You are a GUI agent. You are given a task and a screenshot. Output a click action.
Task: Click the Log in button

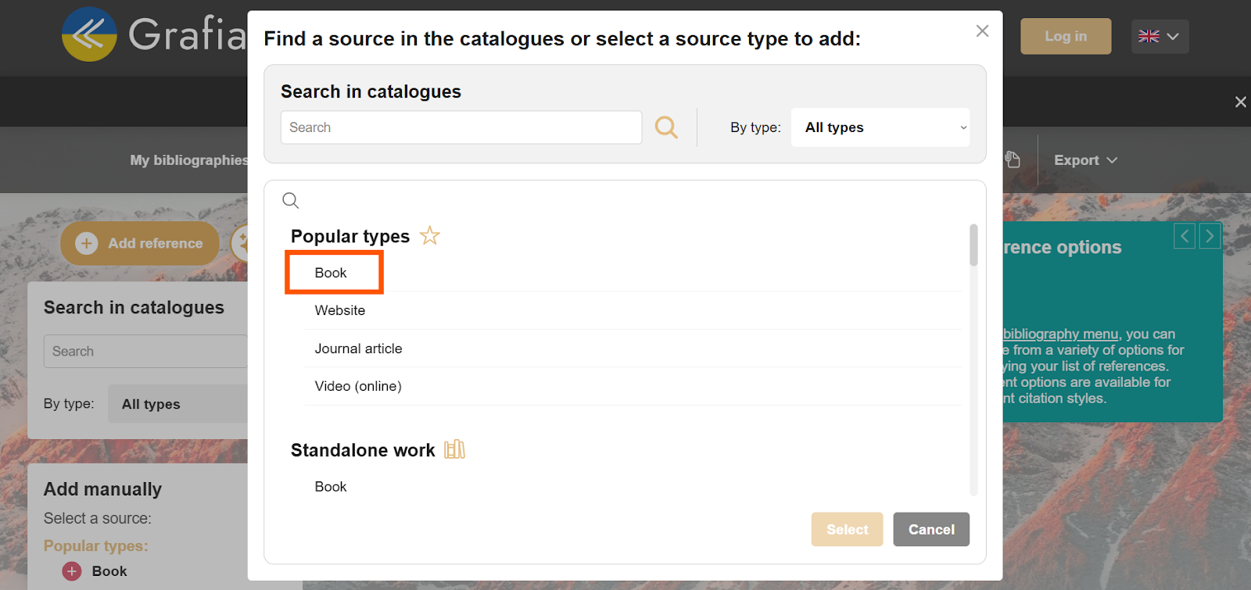(1065, 37)
